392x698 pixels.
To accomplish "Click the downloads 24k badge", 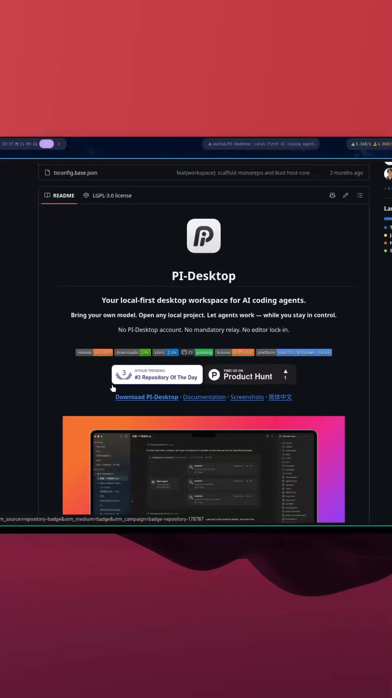I will (132, 352).
